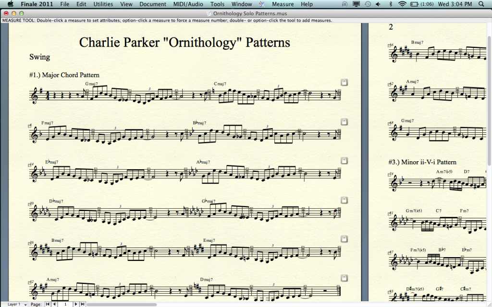Click the document proxy icon in title bar
Image resolution: width=492 pixels, height=307 pixels.
pos(209,13)
